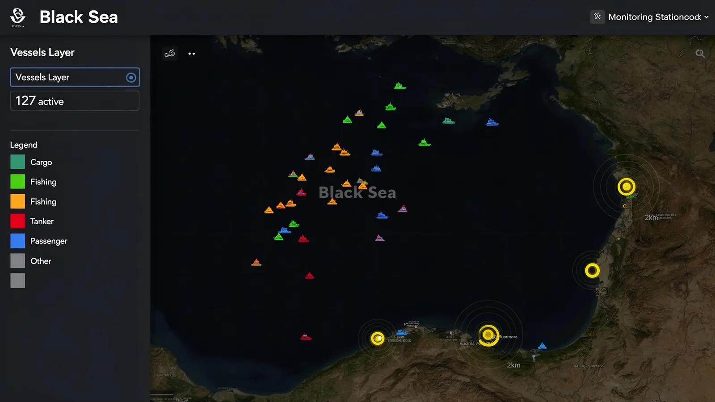Click the 127 active field
Viewport: 715px width, 402px height.
pyautogui.click(x=75, y=101)
